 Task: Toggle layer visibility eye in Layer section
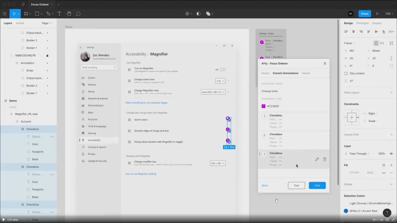click(391, 154)
